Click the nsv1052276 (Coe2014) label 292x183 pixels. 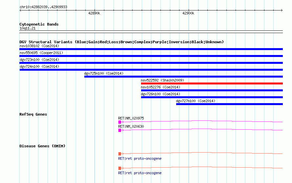point(160,87)
